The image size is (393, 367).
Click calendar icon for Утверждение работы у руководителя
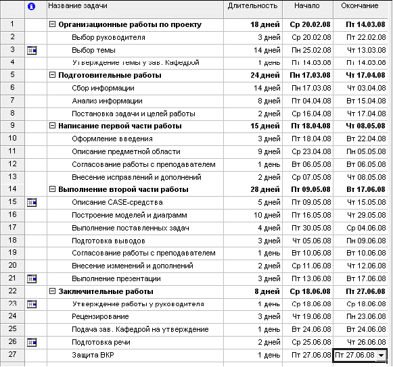pos(32,304)
